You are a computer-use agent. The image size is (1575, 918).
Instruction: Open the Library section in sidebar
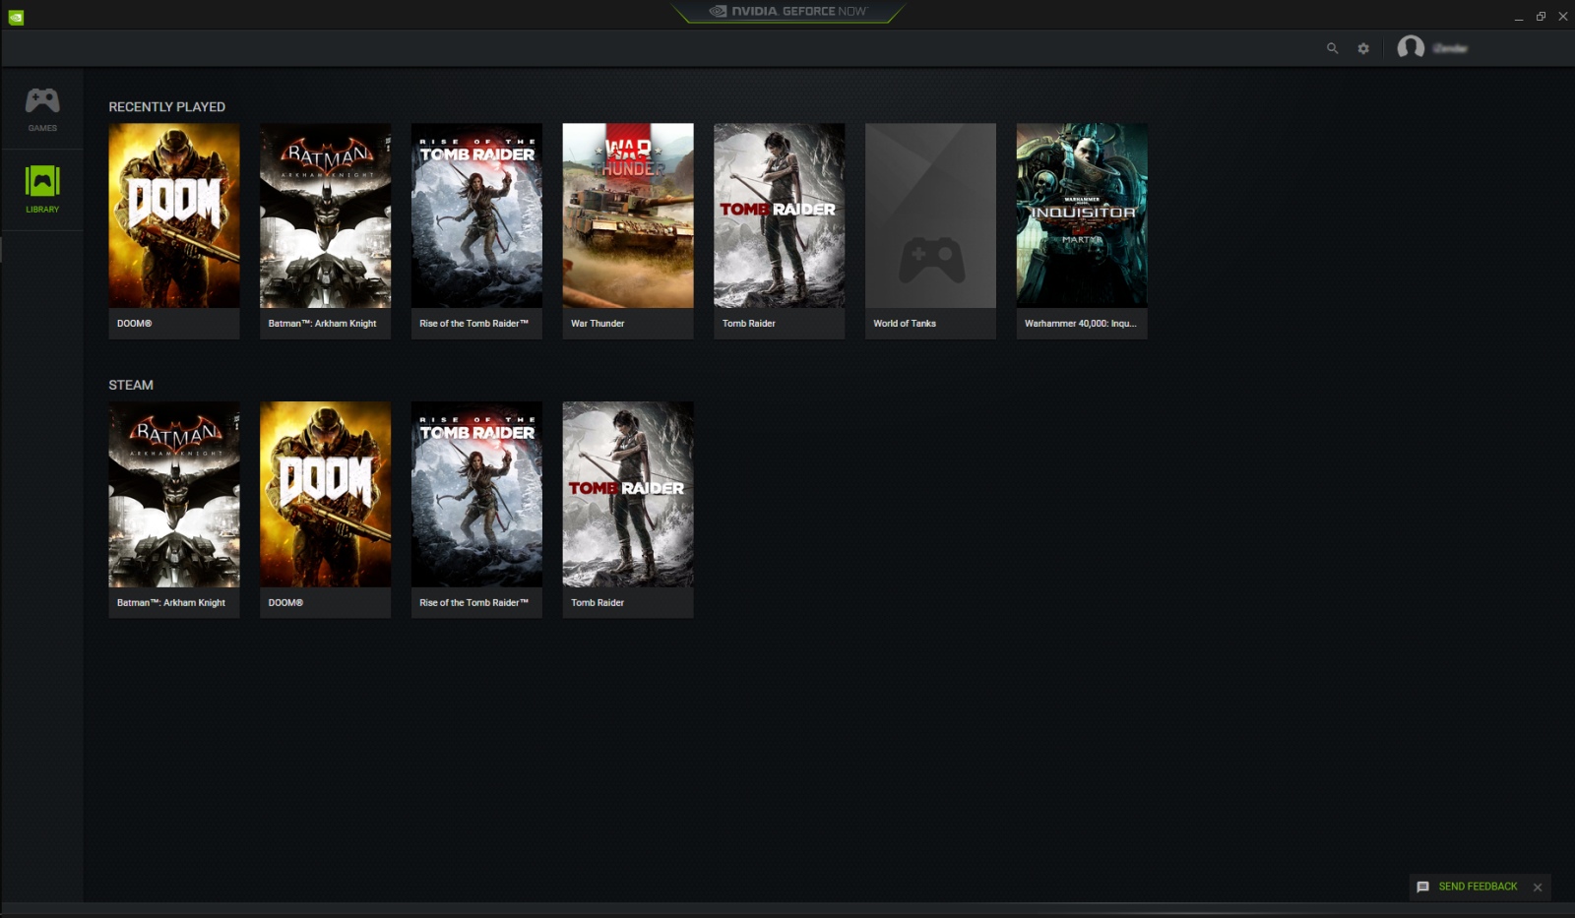42,189
